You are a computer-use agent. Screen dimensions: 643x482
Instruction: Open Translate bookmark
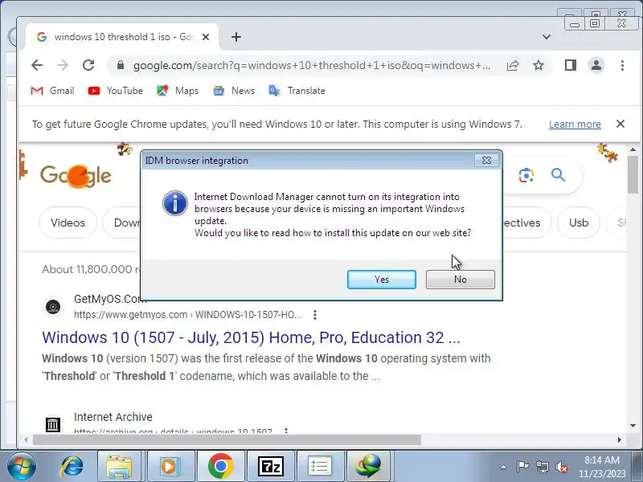297,91
